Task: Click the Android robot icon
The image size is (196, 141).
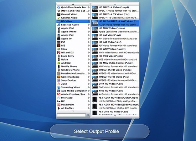Action: click(x=59, y=63)
